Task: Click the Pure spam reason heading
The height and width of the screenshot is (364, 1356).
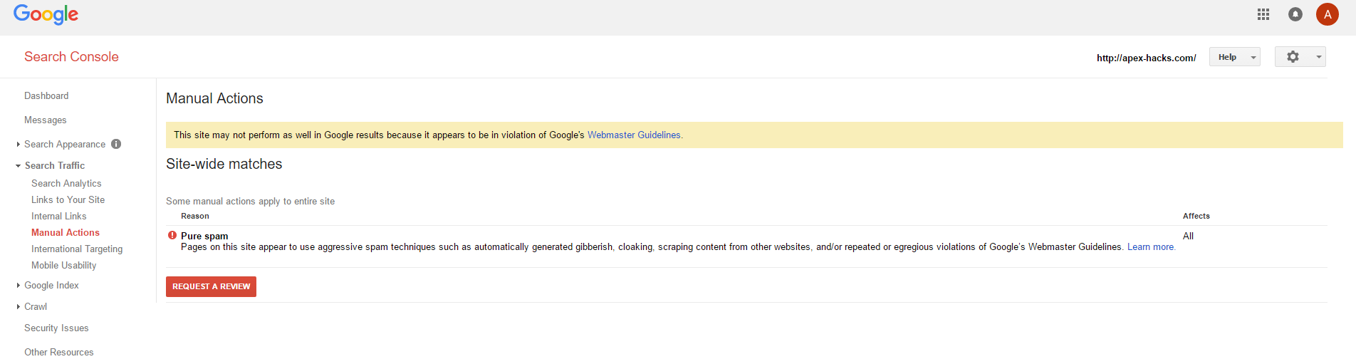Action: (204, 236)
